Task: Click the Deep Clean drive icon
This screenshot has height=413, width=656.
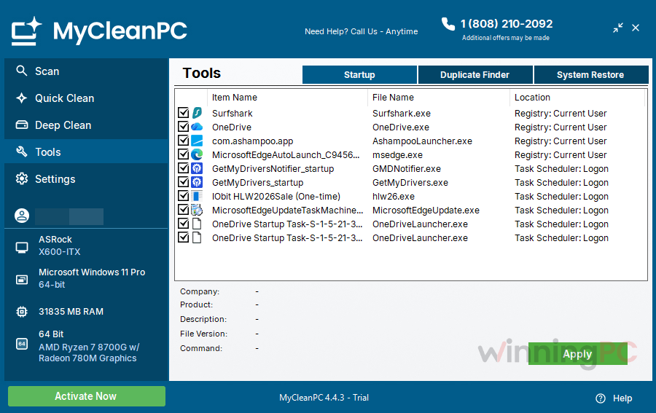Action: coord(21,125)
